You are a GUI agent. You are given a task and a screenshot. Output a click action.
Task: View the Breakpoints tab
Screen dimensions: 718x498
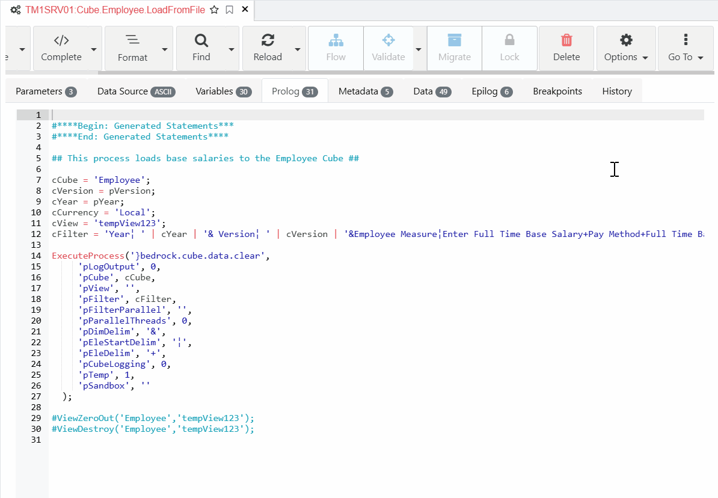pos(557,91)
